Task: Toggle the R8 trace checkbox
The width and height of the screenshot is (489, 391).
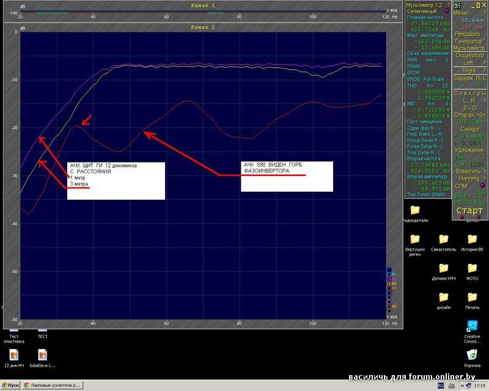Action: click(389, 307)
